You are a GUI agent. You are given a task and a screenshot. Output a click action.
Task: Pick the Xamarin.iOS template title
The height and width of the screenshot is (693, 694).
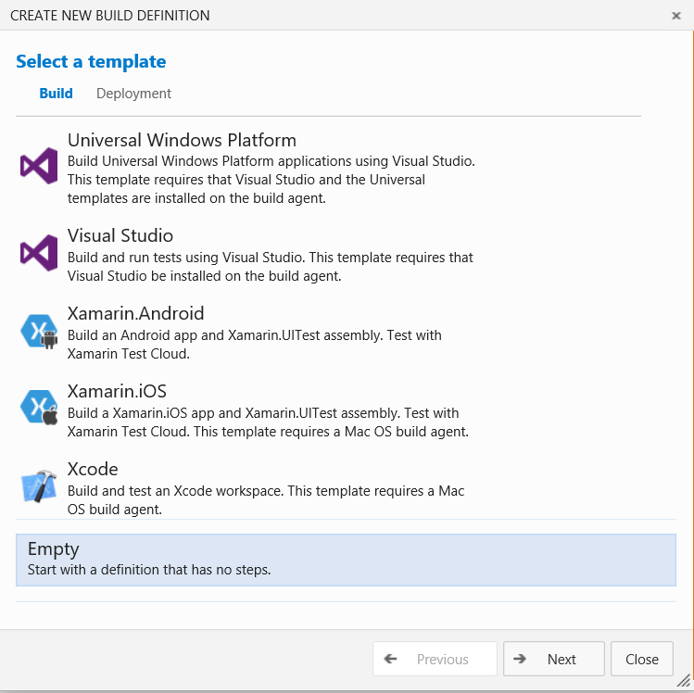[x=117, y=391]
